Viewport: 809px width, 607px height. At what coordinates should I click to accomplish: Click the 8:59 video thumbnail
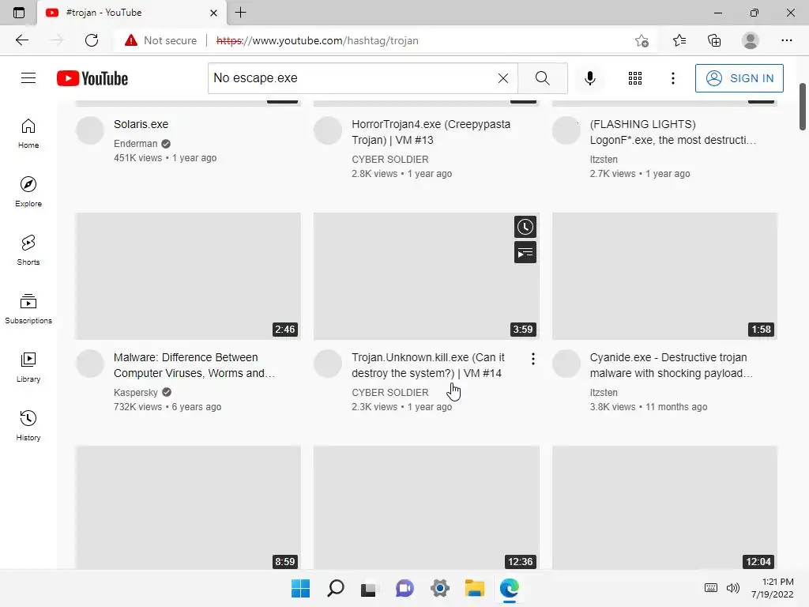point(188,508)
